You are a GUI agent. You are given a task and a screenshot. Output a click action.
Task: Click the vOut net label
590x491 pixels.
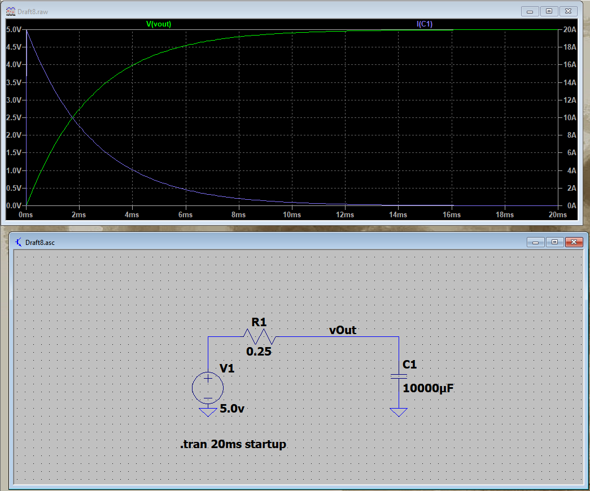click(x=343, y=330)
